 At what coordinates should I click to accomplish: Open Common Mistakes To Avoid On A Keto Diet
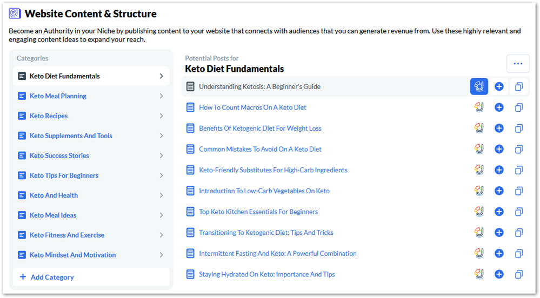coord(260,149)
